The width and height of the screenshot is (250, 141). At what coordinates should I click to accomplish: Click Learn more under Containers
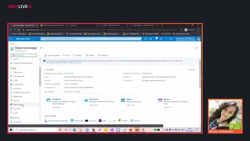56,107
